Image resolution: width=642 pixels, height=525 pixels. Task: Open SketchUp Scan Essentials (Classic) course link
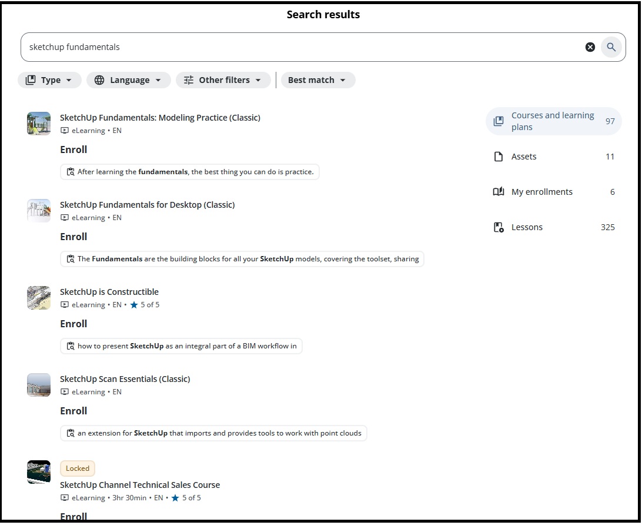125,379
